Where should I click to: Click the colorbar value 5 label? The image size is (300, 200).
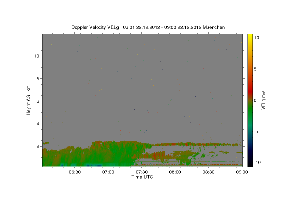pos(255,69)
